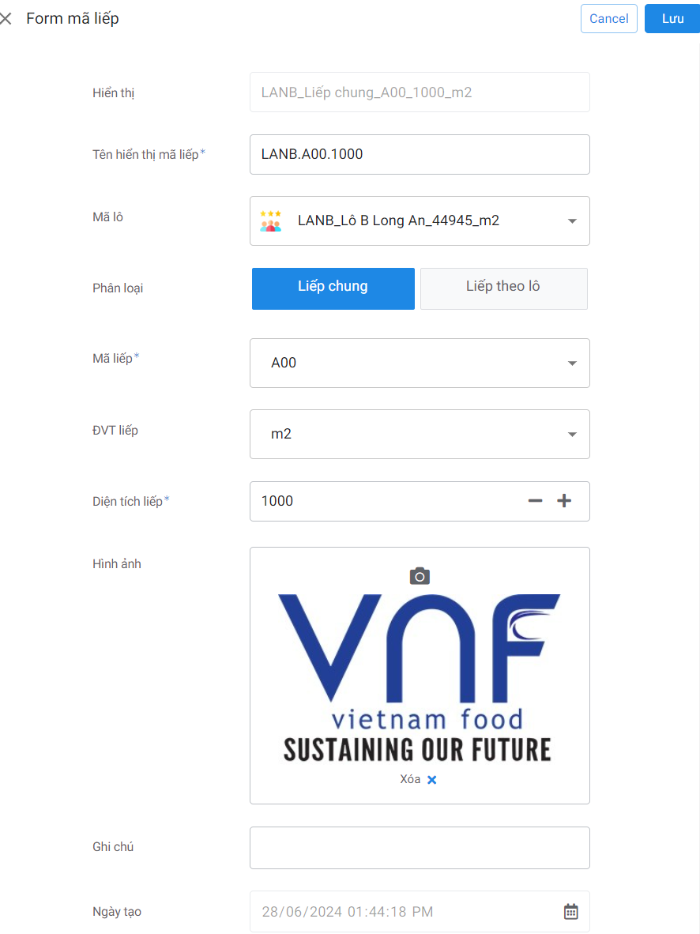Screen dimensions: 700x934
Task: Click the Diện tích liếp value 1000
Action: (x=278, y=501)
